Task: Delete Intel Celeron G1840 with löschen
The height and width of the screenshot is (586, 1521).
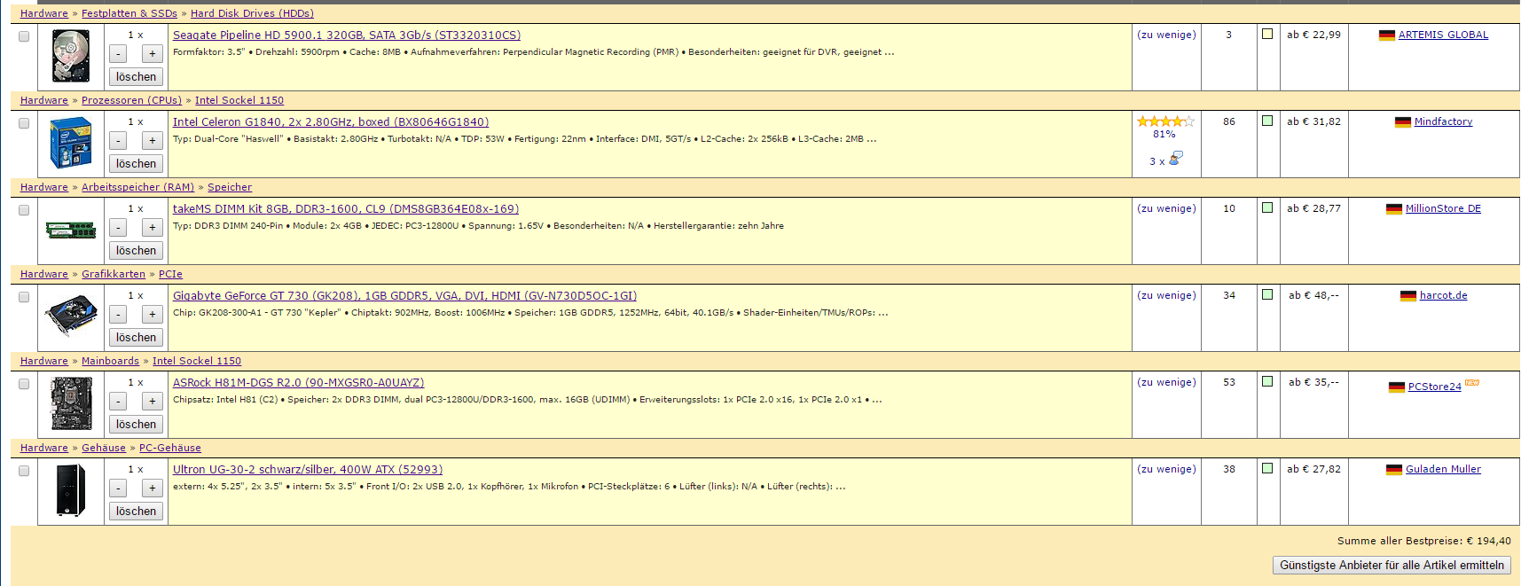Action: pos(136,164)
